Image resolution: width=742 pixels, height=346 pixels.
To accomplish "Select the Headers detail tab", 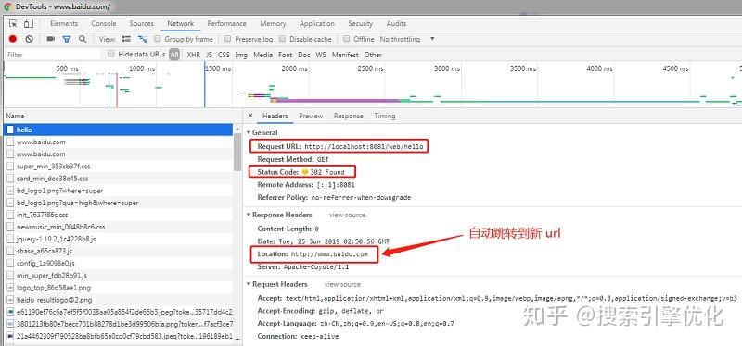I will point(275,117).
